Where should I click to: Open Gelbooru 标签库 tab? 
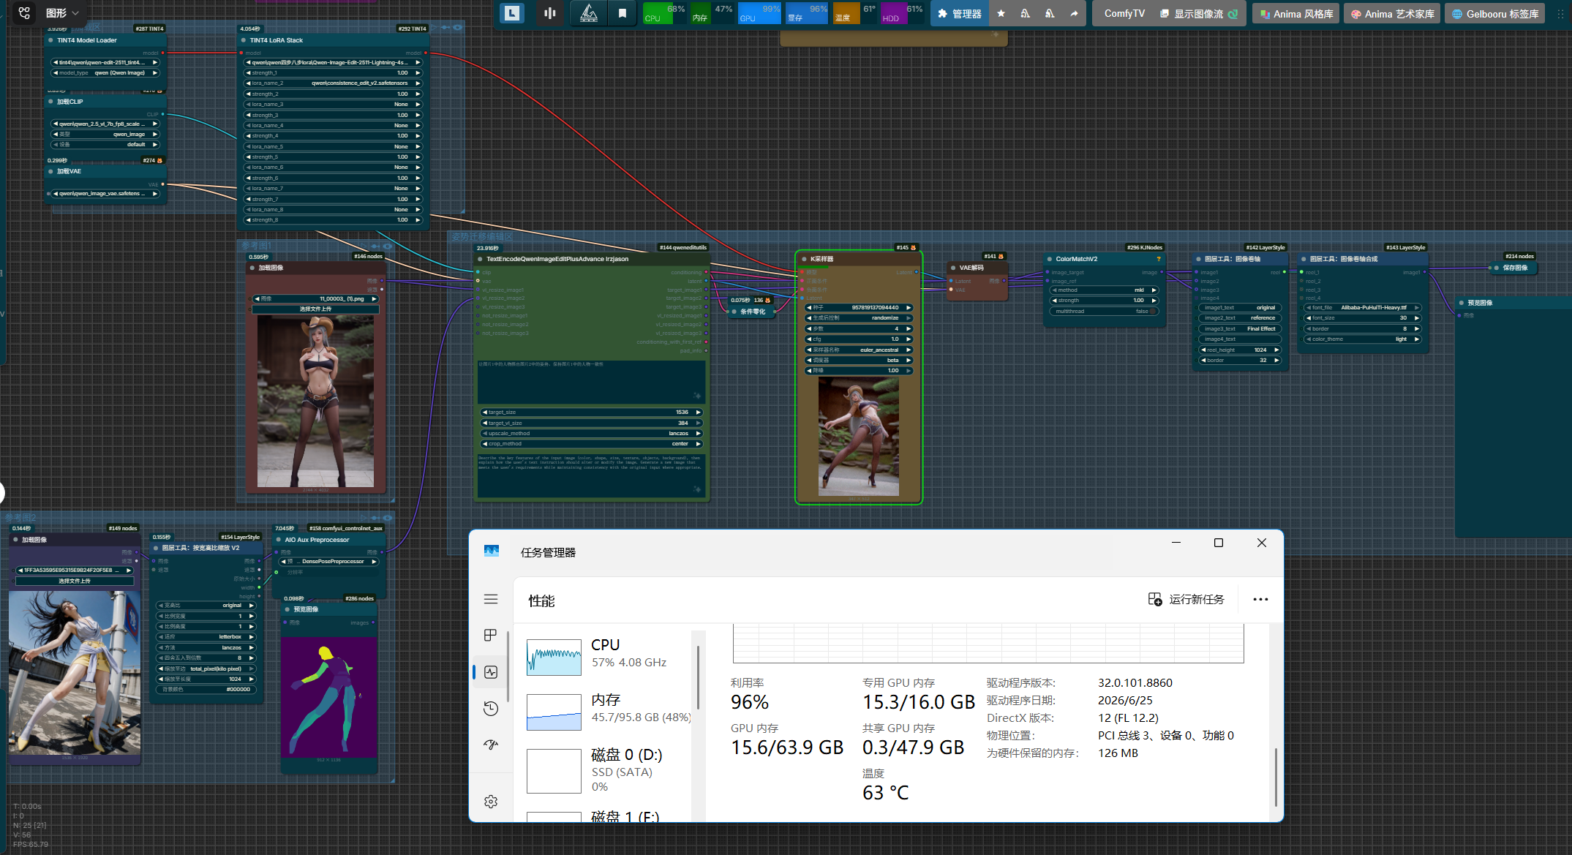tap(1494, 14)
